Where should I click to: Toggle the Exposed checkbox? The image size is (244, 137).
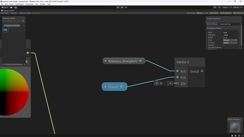point(224,45)
